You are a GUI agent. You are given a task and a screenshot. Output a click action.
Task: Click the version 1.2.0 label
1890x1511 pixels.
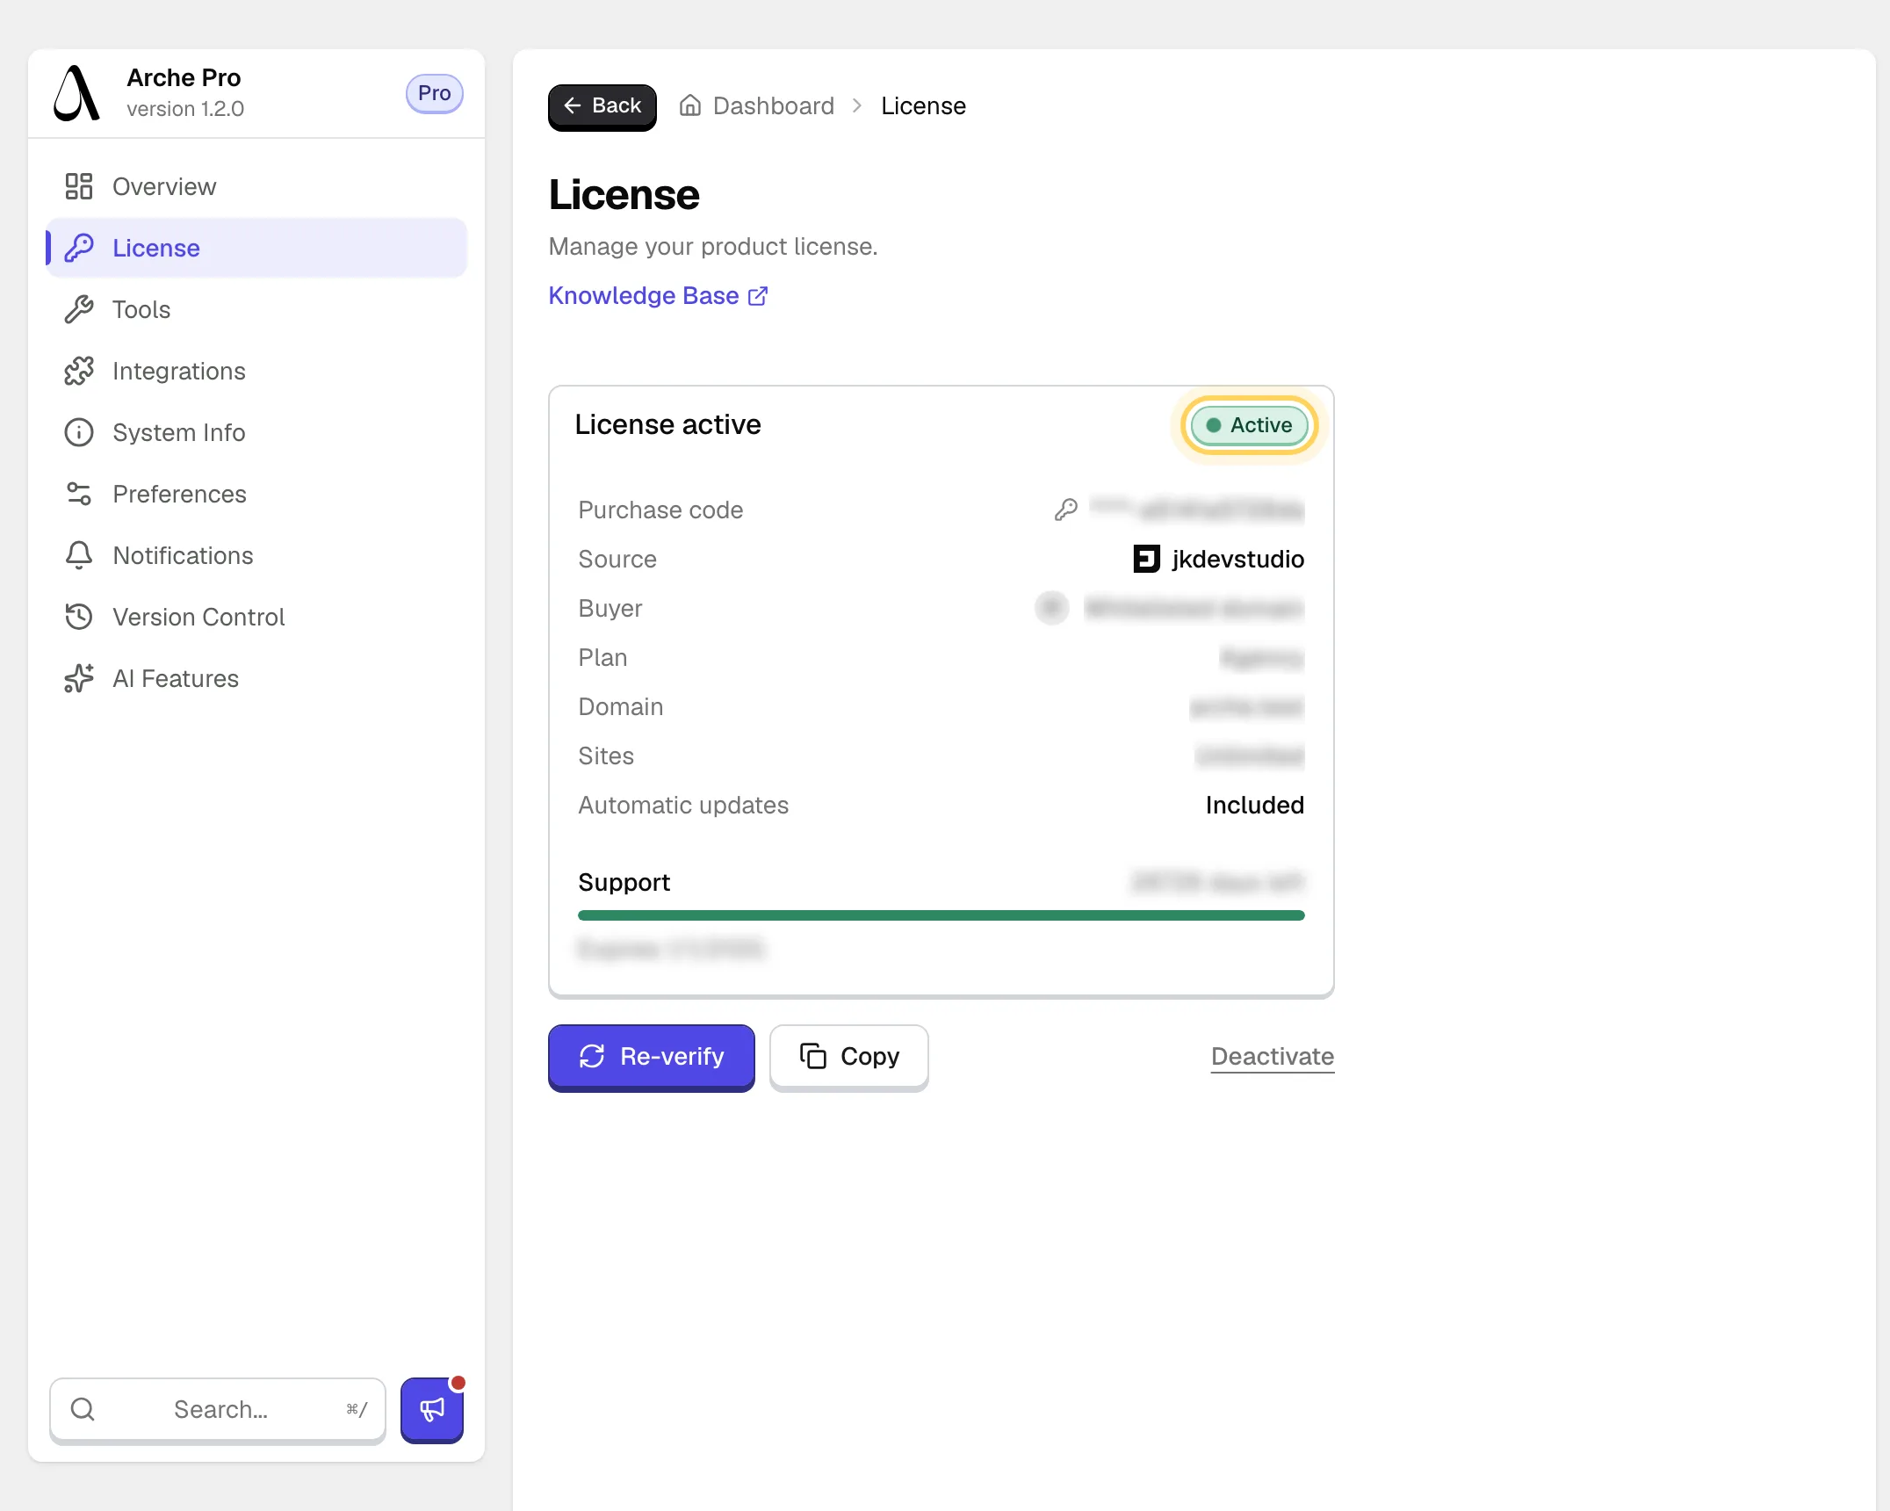coord(185,109)
